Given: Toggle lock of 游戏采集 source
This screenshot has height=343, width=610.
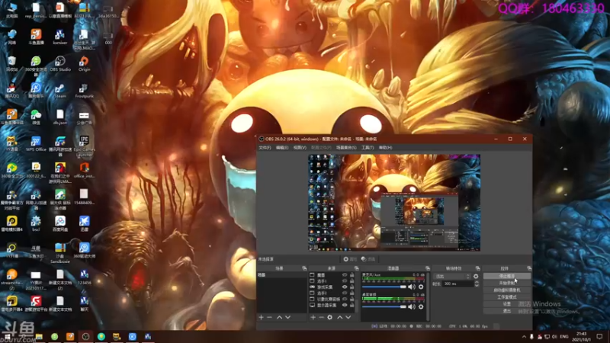Looking at the screenshot, I should pos(352,287).
